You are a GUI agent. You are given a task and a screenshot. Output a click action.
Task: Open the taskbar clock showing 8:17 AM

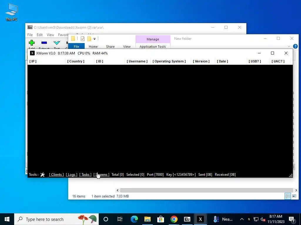pos(276,219)
